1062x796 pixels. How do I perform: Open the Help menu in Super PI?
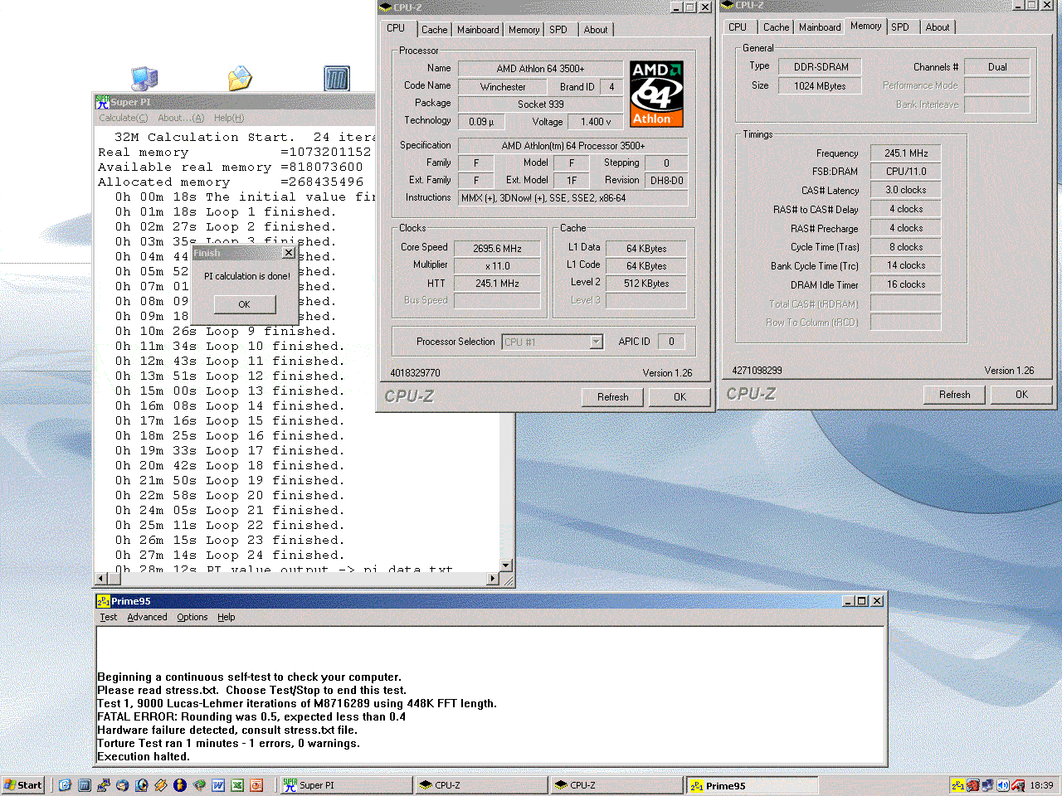point(229,118)
